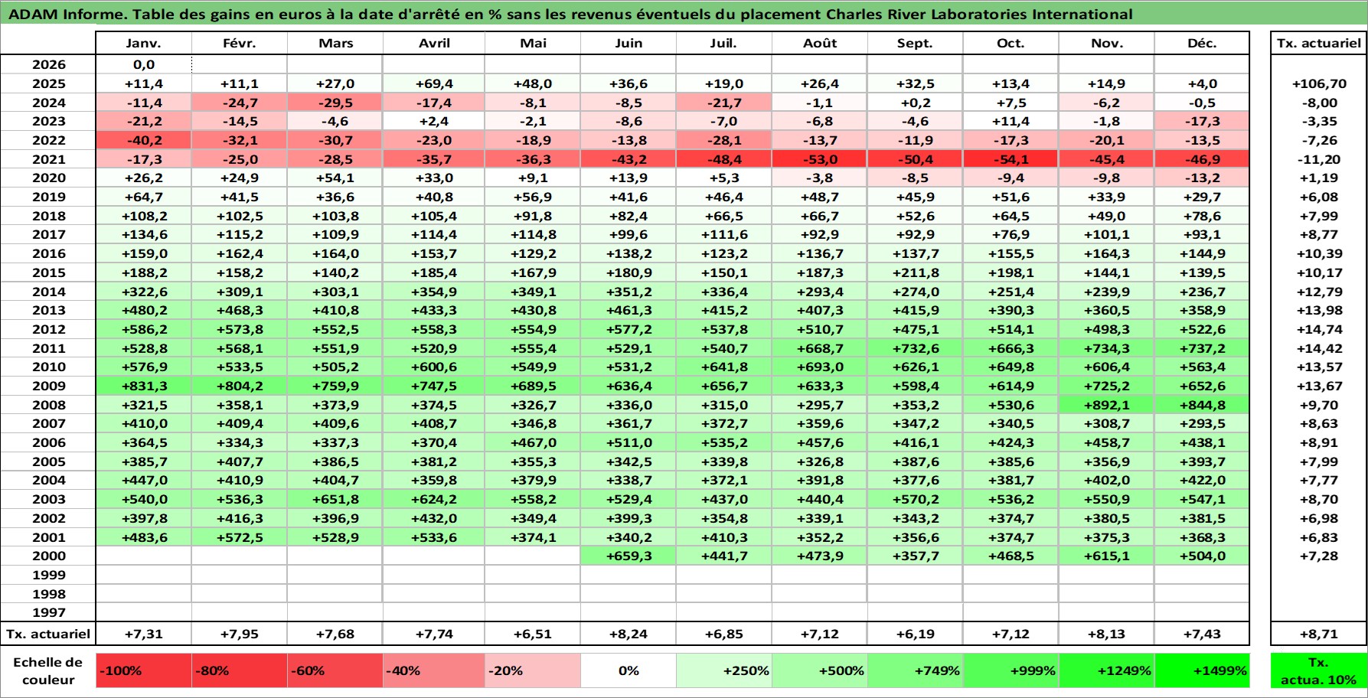This screenshot has height=698, width=1368.
Task: Click the -11,20 actuarial rate for 2021
Action: (1319, 159)
